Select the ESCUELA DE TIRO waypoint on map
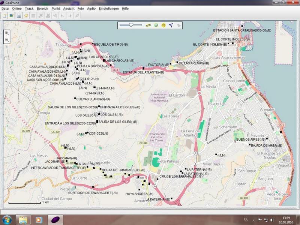 point(93,44)
